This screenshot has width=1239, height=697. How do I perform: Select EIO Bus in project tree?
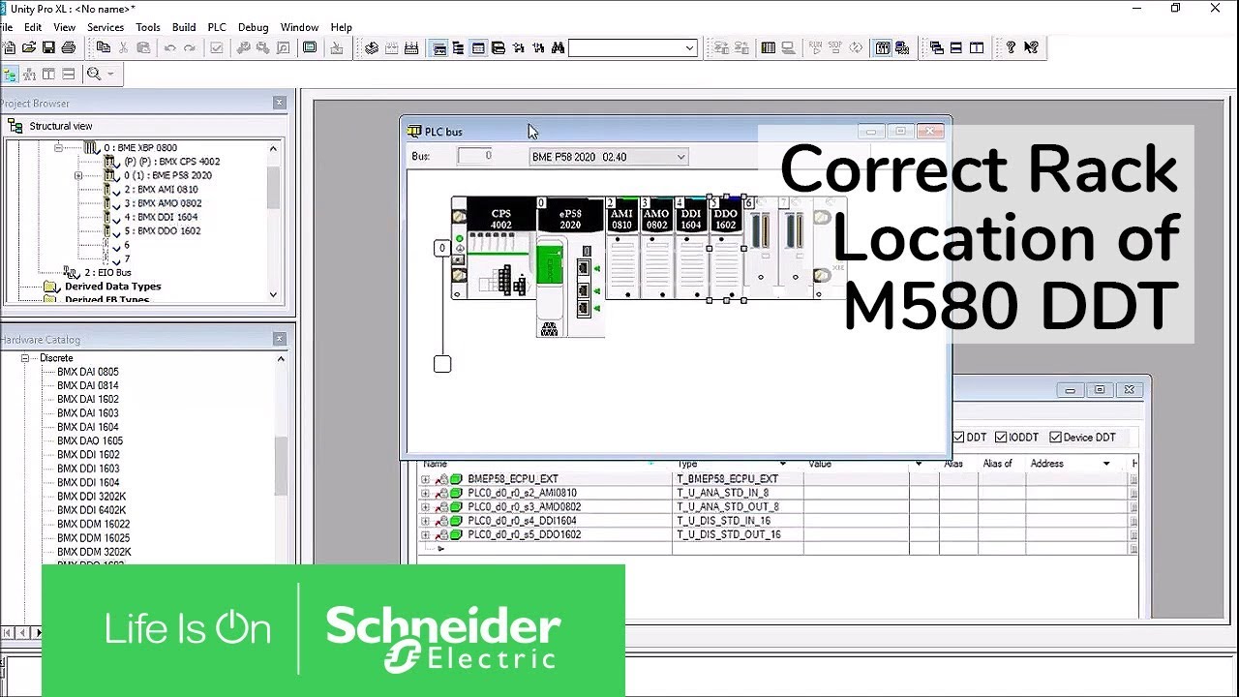[107, 273]
